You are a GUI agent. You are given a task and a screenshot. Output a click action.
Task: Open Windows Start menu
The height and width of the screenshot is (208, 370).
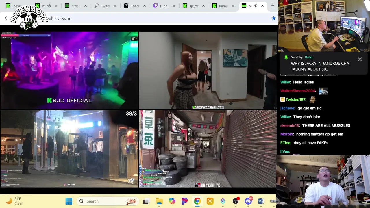[69, 201]
